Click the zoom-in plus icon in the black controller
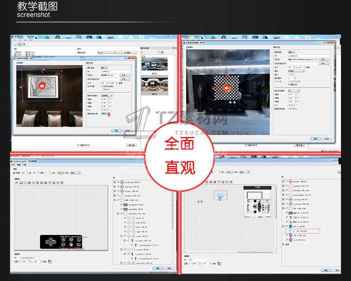The height and width of the screenshot is (281, 351). coord(63,239)
